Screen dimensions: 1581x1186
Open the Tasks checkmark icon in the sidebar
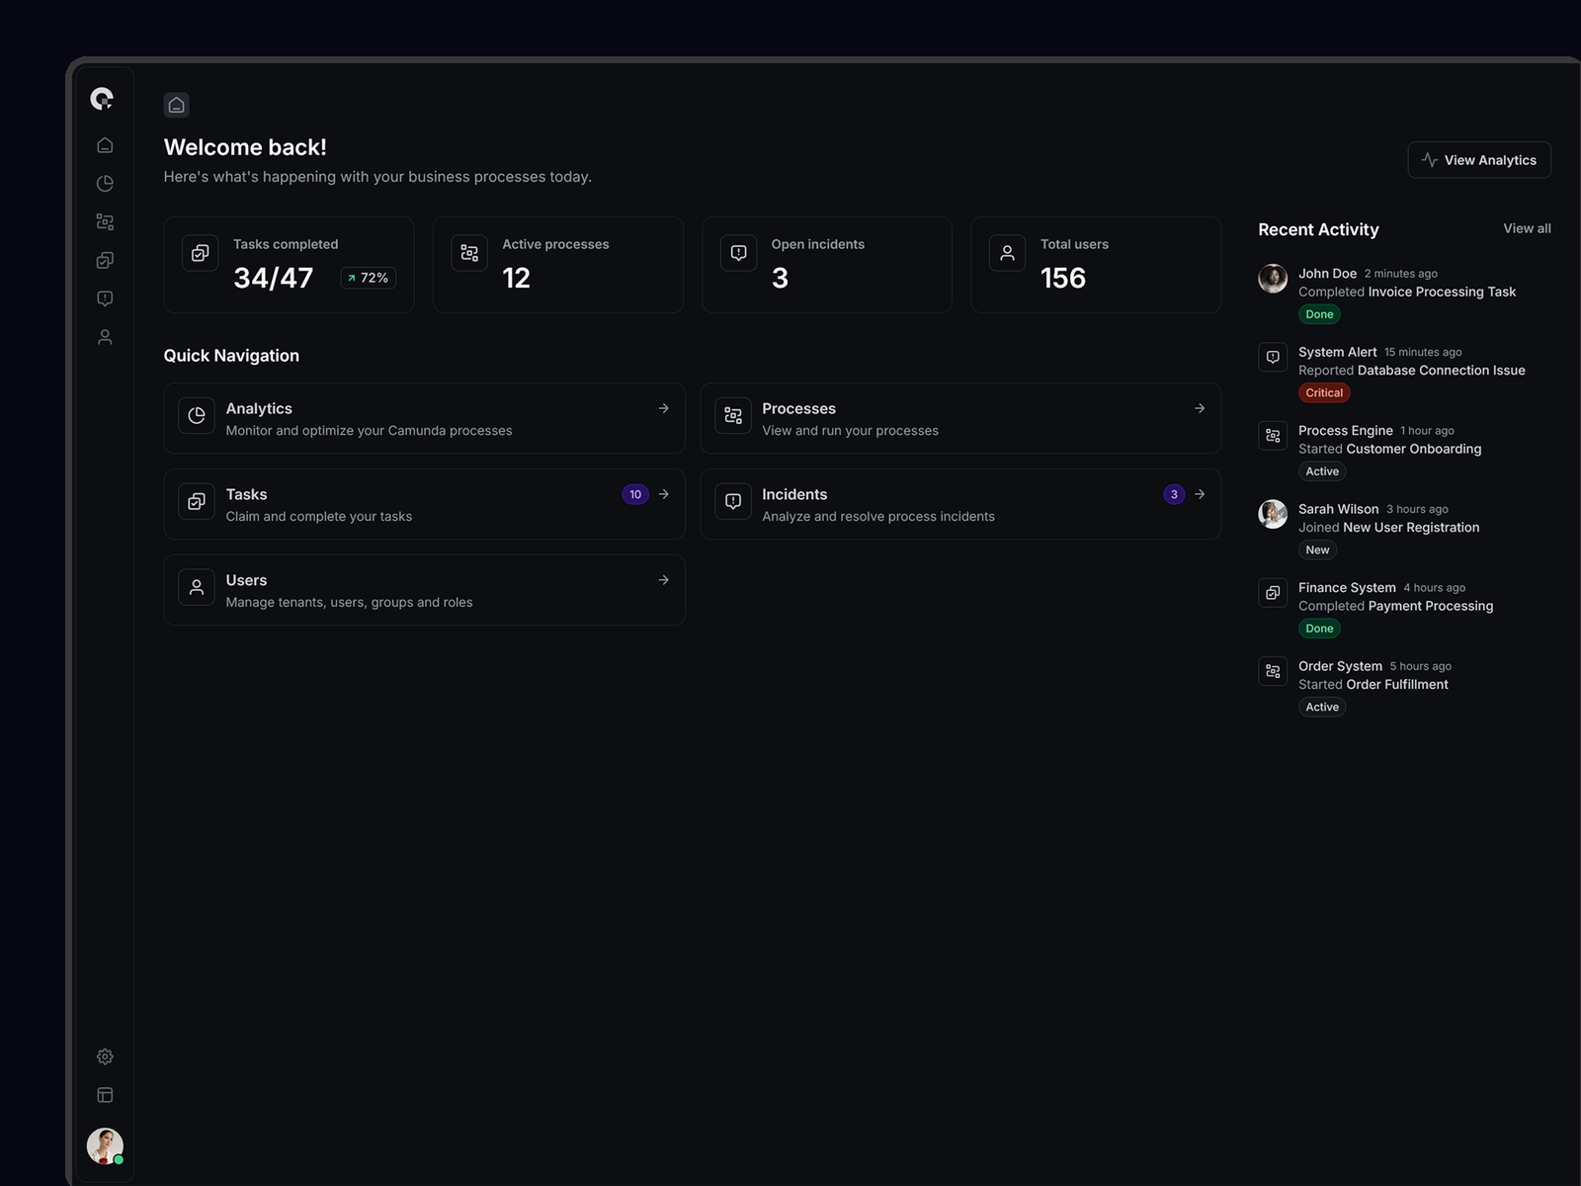pos(105,260)
